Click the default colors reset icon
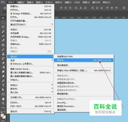The width and height of the screenshot is (128, 122). click(x=2, y=112)
